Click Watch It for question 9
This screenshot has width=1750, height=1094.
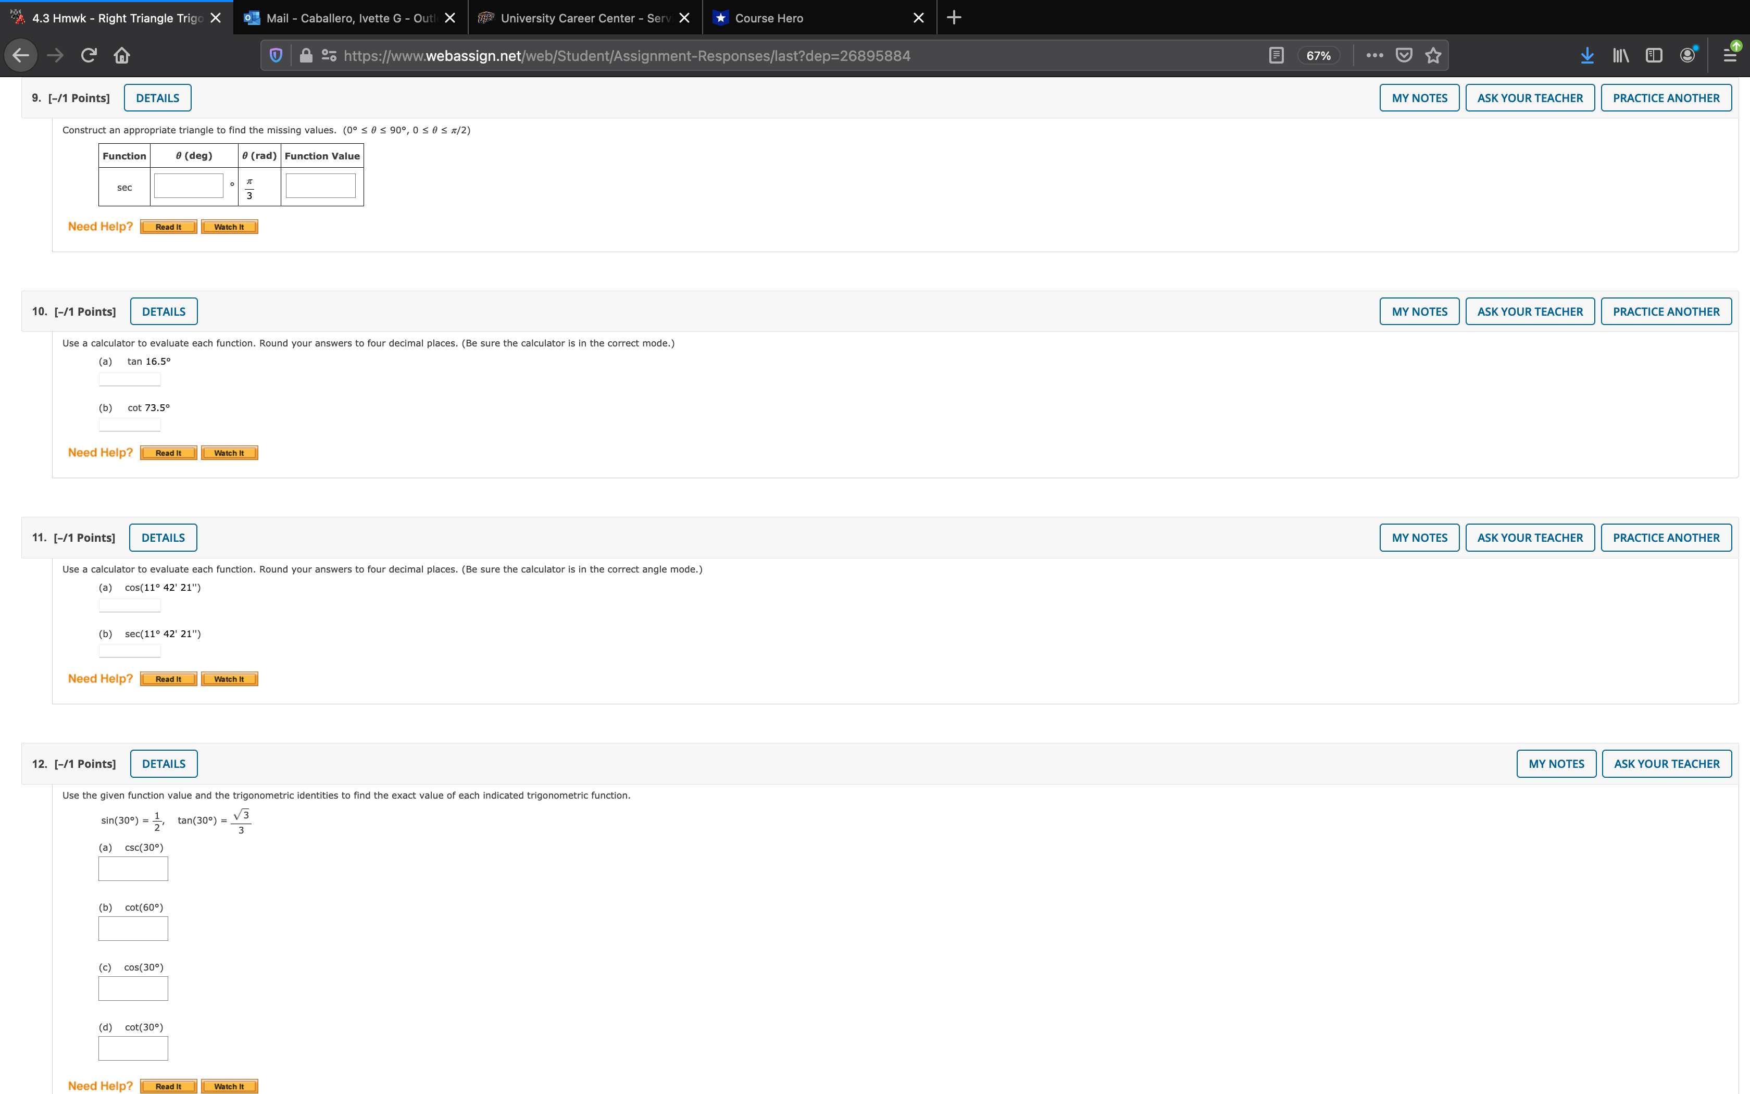click(229, 227)
